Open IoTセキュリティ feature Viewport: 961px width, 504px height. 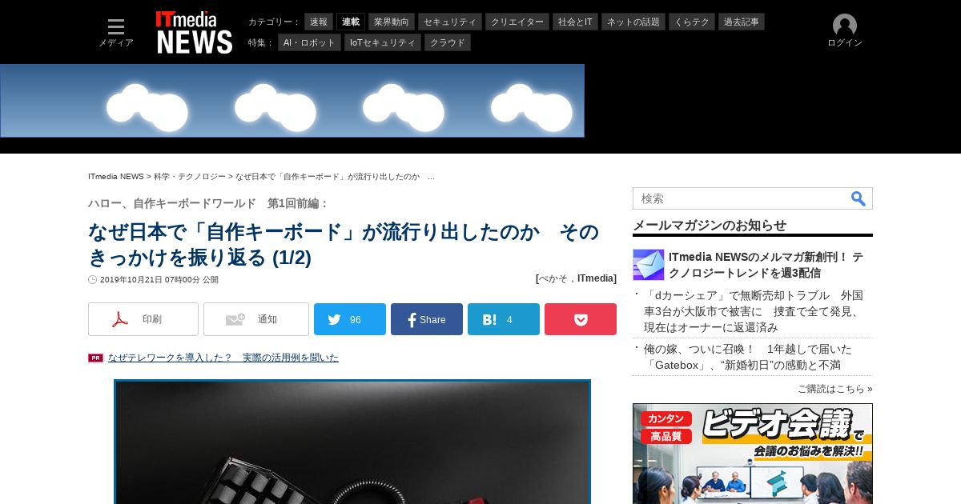(383, 42)
